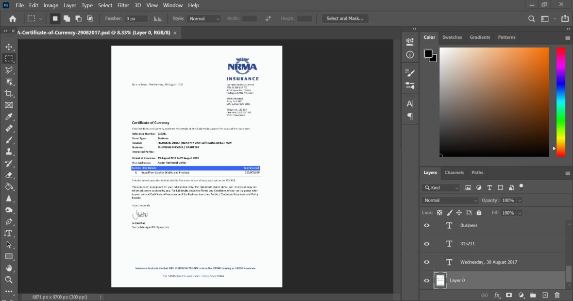Image resolution: width=573 pixels, height=301 pixels.
Task: Add a layer mask to the selected layer
Action: (x=508, y=295)
